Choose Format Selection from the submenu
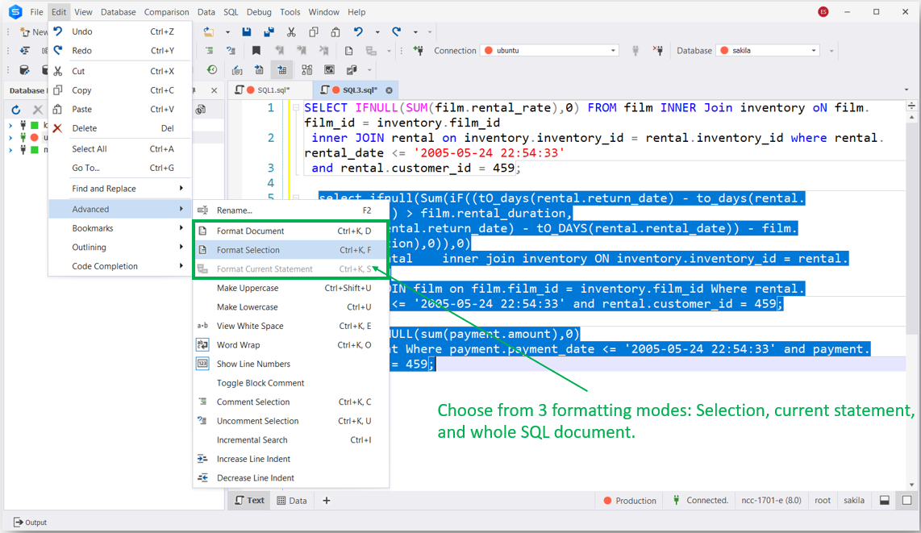The image size is (921, 533). pyautogui.click(x=248, y=250)
